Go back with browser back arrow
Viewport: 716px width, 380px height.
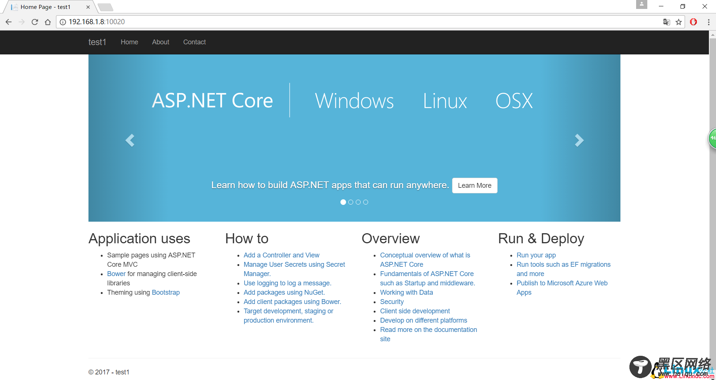pos(9,22)
